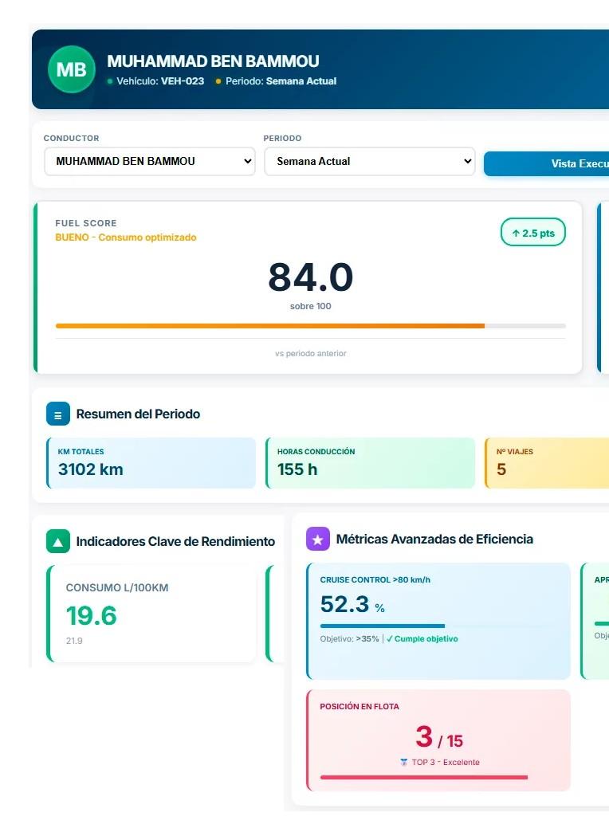Viewport: 609px width, 840px height.
Task: Select the Nº Viajes card
Action: pos(546,463)
